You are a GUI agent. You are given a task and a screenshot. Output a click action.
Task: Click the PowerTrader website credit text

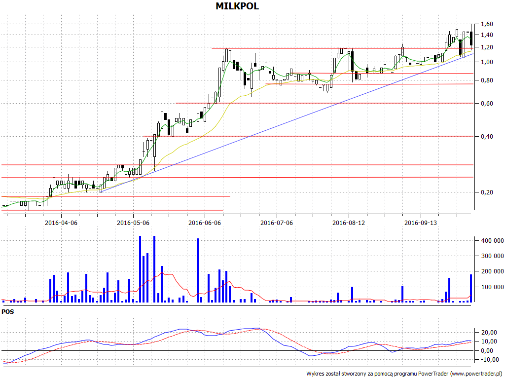(403, 374)
